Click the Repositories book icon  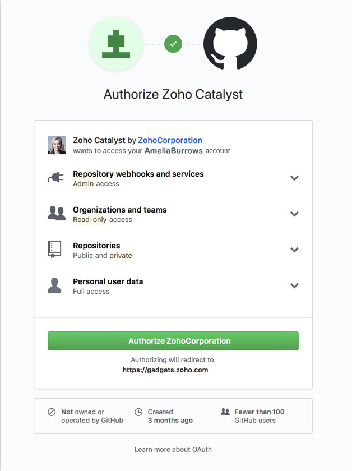click(x=54, y=249)
